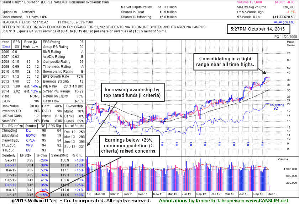Click the Composite Rating 99 value

tap(82, 62)
